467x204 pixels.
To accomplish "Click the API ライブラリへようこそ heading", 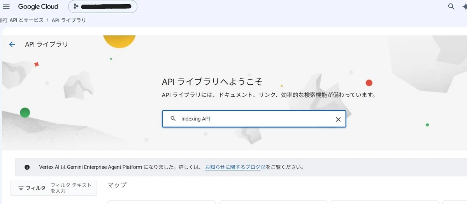I will 212,82.
